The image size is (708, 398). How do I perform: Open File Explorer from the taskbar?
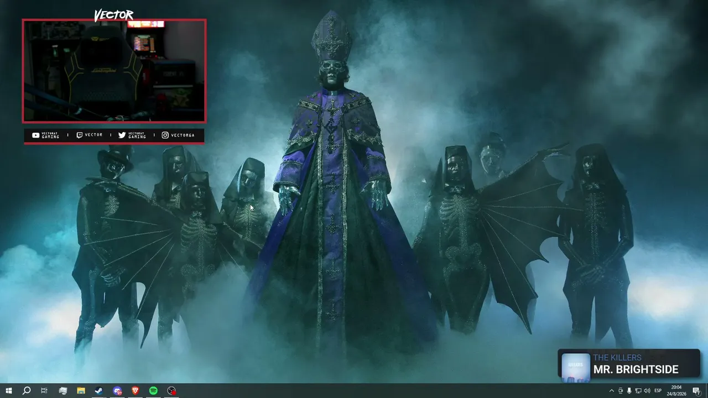click(81, 391)
